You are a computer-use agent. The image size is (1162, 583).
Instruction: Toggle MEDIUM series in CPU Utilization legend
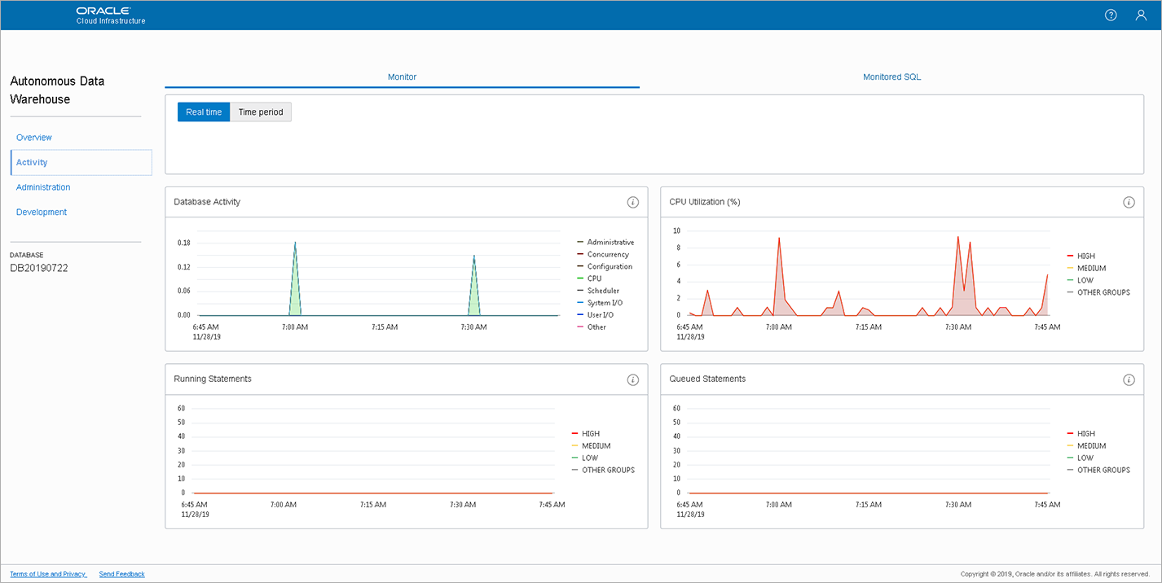(x=1086, y=268)
